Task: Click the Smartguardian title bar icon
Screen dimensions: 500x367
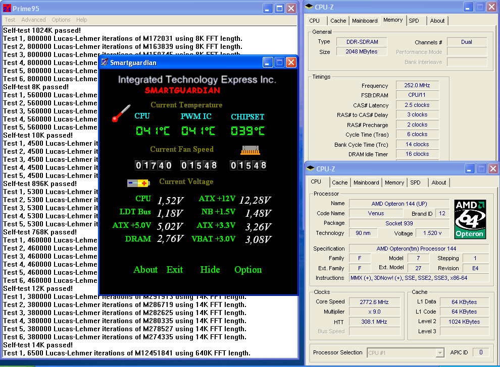Action: coord(105,63)
